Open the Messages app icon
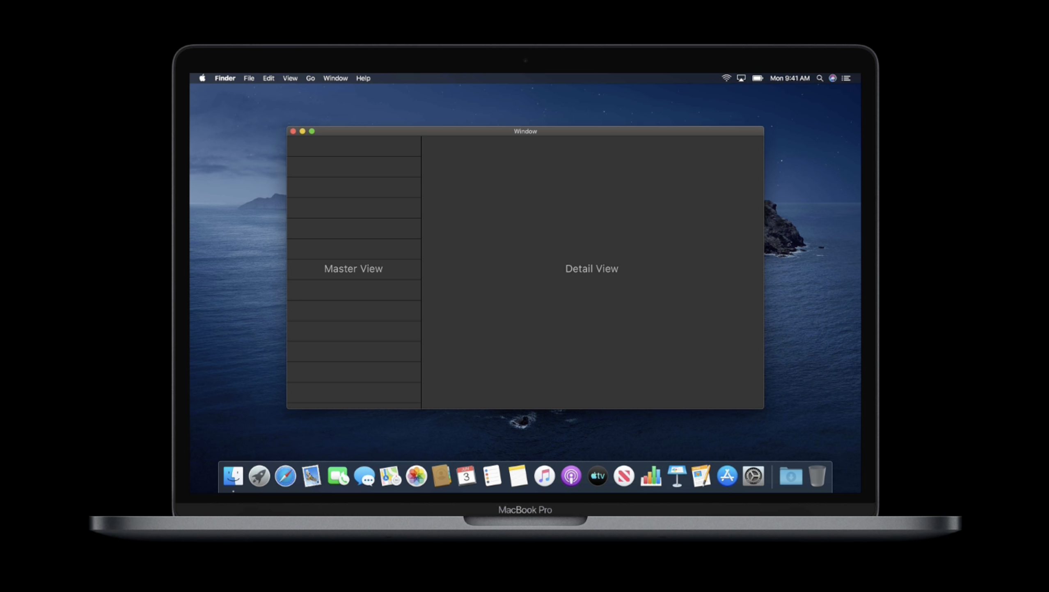Viewport: 1049px width, 592px height. tap(364, 476)
